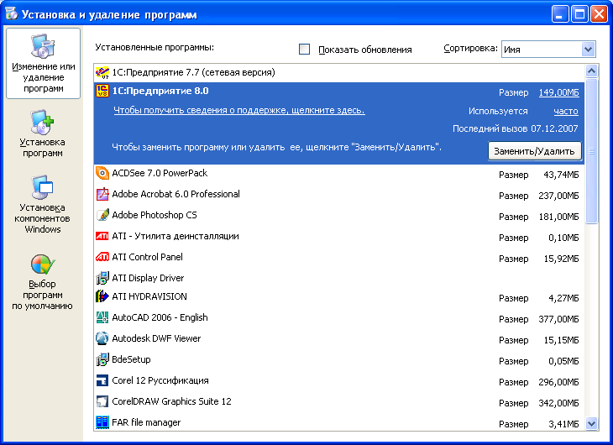Enable the Показать обновления checkbox
Image resolution: width=613 pixels, height=445 pixels.
pos(304,50)
